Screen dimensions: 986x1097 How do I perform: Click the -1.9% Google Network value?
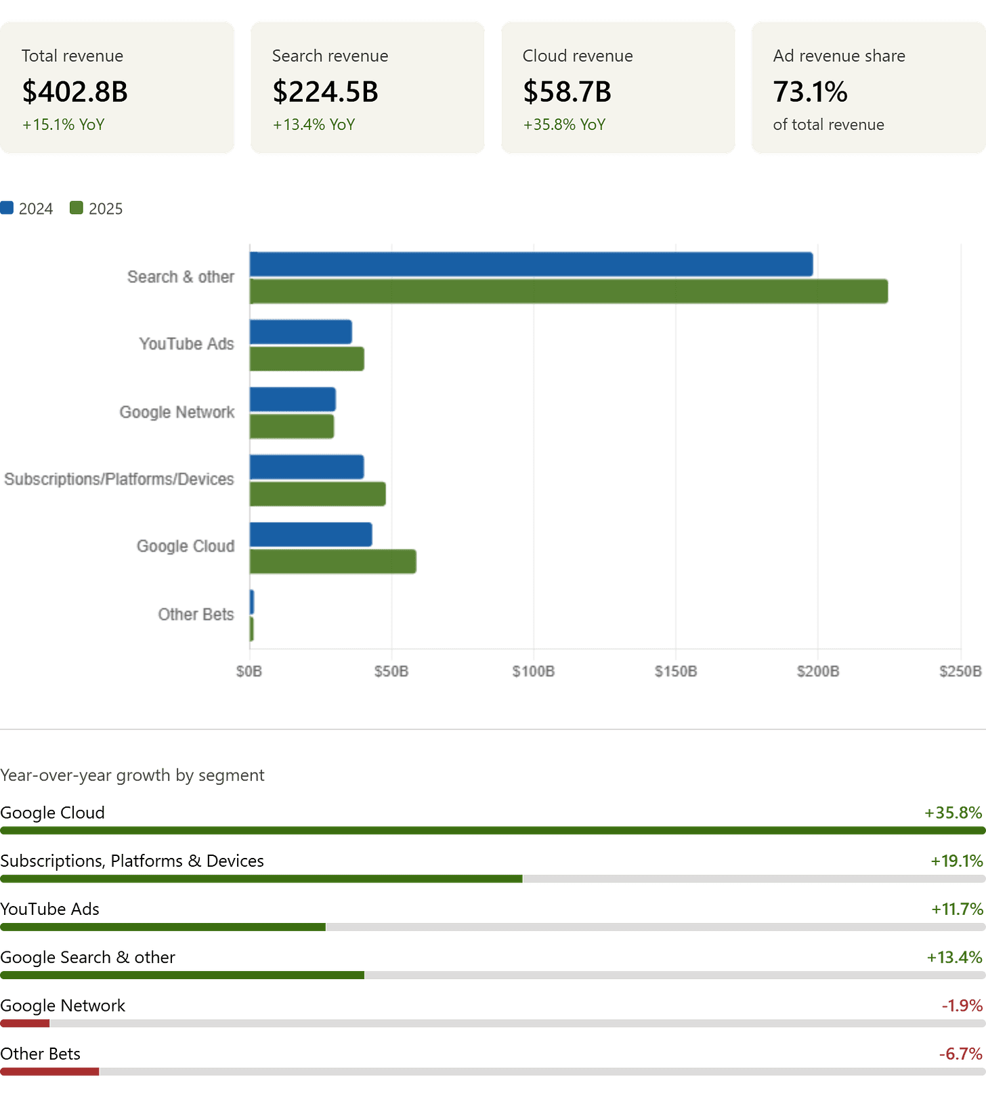962,1006
